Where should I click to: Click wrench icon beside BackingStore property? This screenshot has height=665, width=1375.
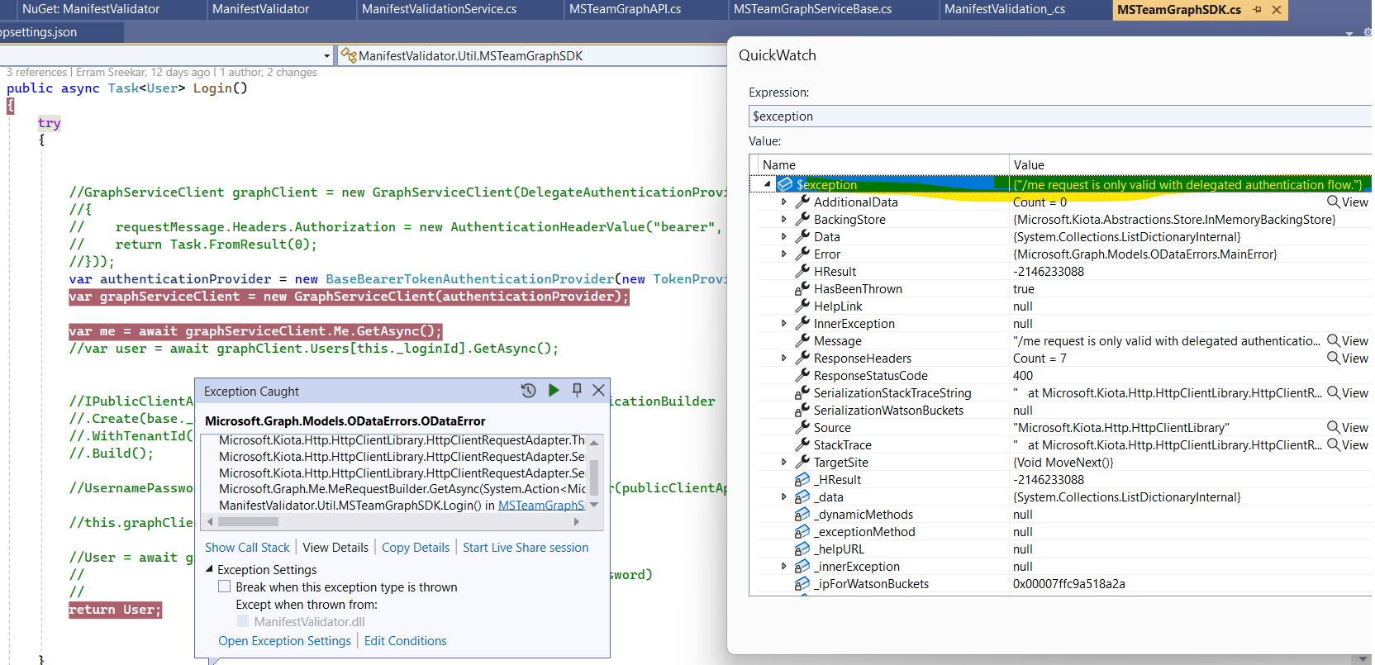click(x=802, y=219)
